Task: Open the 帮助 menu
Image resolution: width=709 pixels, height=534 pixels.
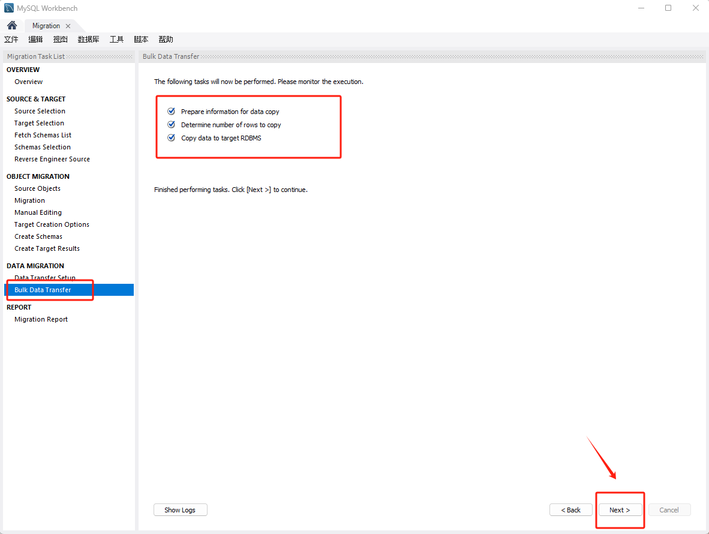Action: coord(166,40)
